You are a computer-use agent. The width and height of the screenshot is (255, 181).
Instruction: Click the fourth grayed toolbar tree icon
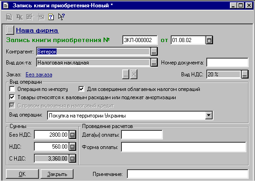pos(41,17)
